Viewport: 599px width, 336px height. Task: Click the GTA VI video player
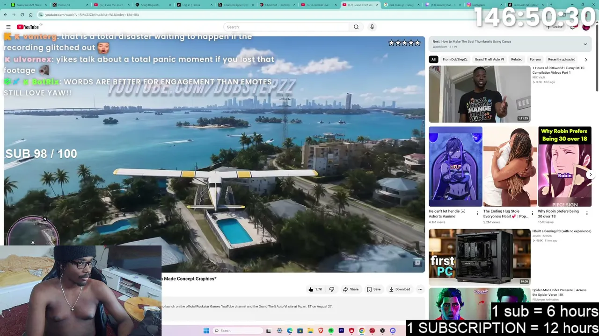(214, 154)
